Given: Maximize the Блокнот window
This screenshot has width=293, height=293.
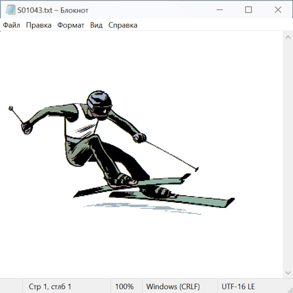Looking at the screenshot, I should pyautogui.click(x=248, y=10).
